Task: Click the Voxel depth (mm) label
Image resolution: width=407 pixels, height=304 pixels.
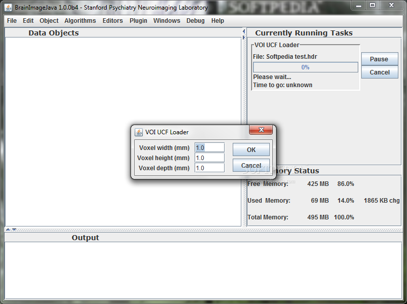Action: pyautogui.click(x=164, y=168)
